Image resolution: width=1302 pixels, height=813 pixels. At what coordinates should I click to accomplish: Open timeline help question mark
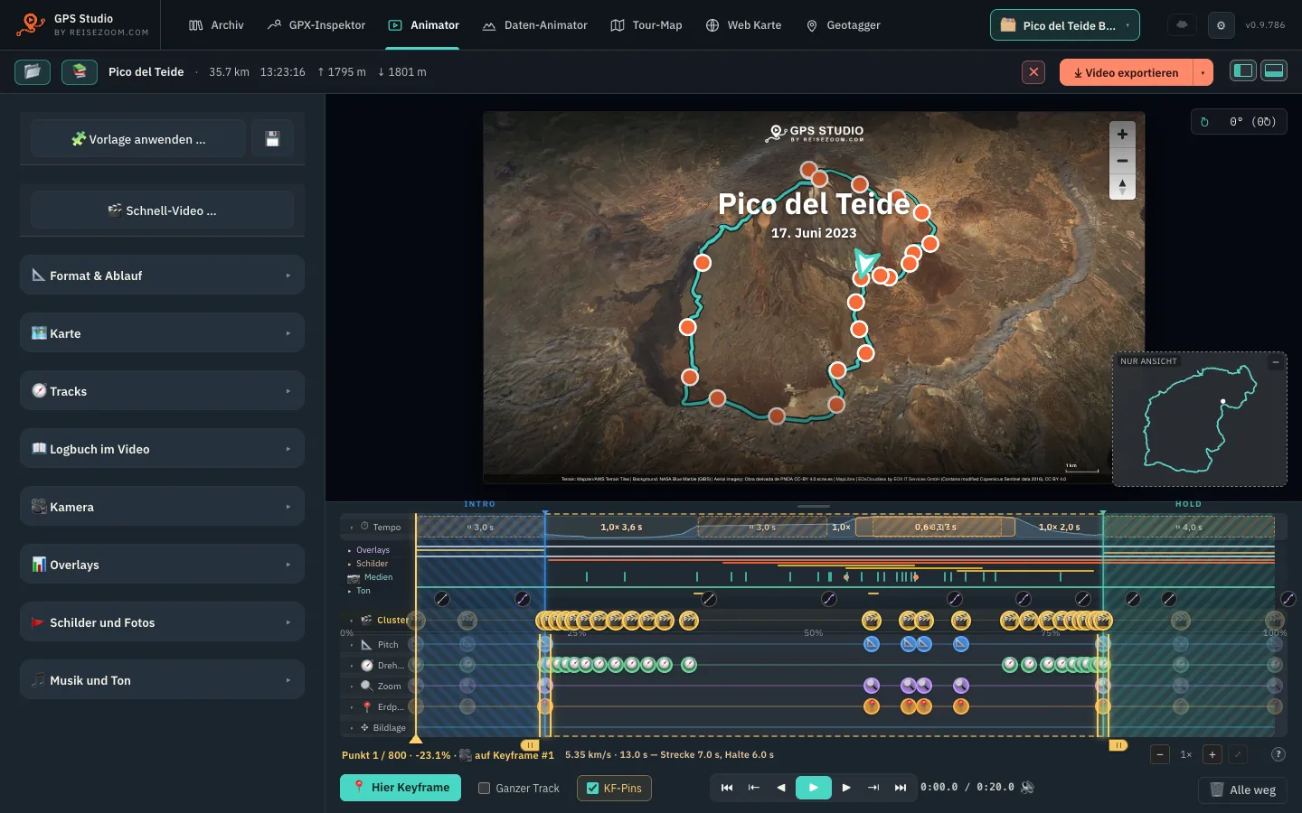coord(1278,754)
